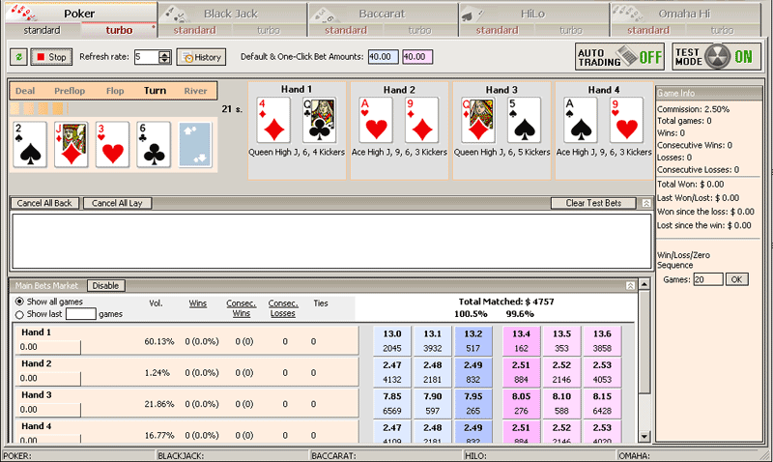This screenshot has width=773, height=462.
Task: Toggle the Test Mode switch
Action: pos(716,57)
